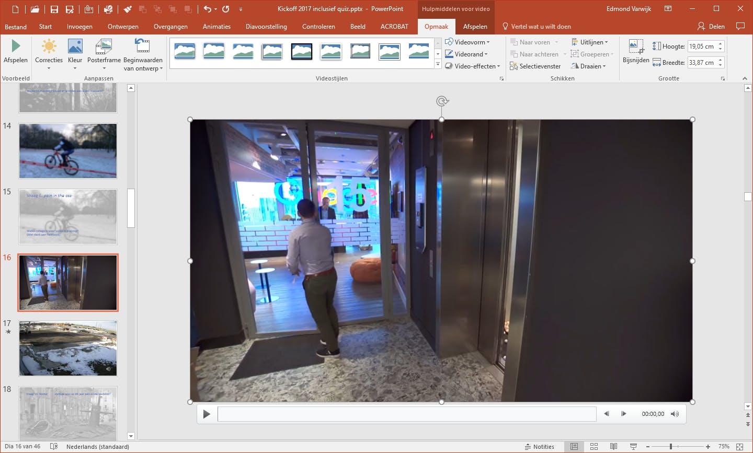Switch to the Afspelen video tools tab
This screenshot has height=453, width=753.
pyautogui.click(x=475, y=27)
